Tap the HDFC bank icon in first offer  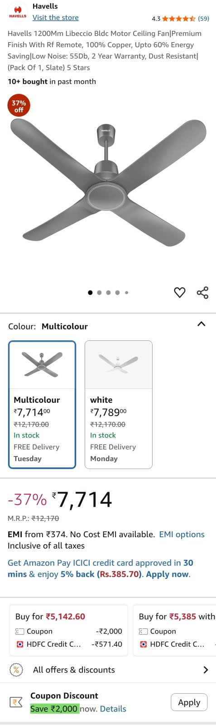(x=20, y=644)
